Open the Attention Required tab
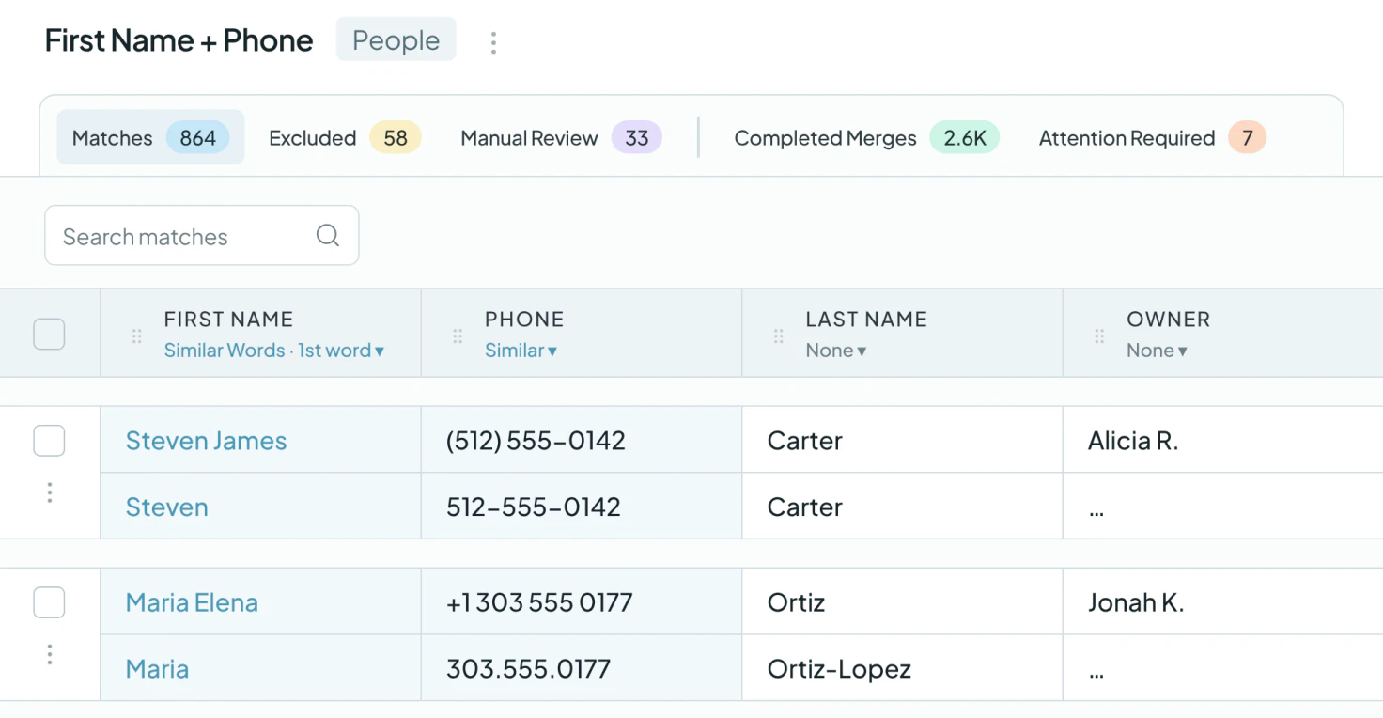This screenshot has height=718, width=1383. (x=1152, y=138)
